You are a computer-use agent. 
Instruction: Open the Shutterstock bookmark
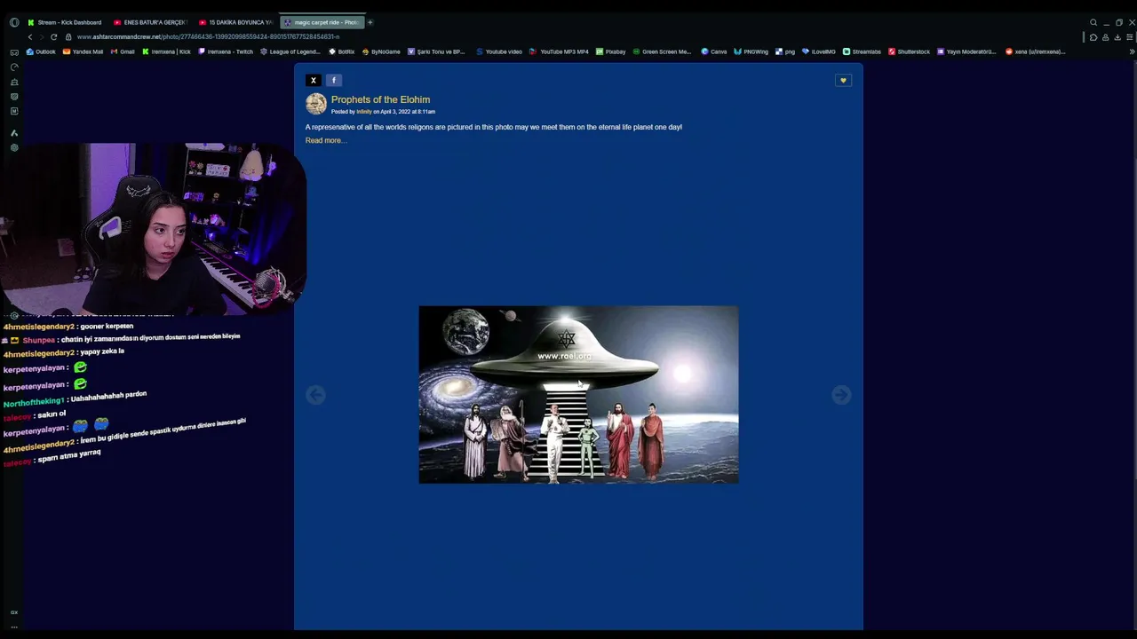click(909, 51)
